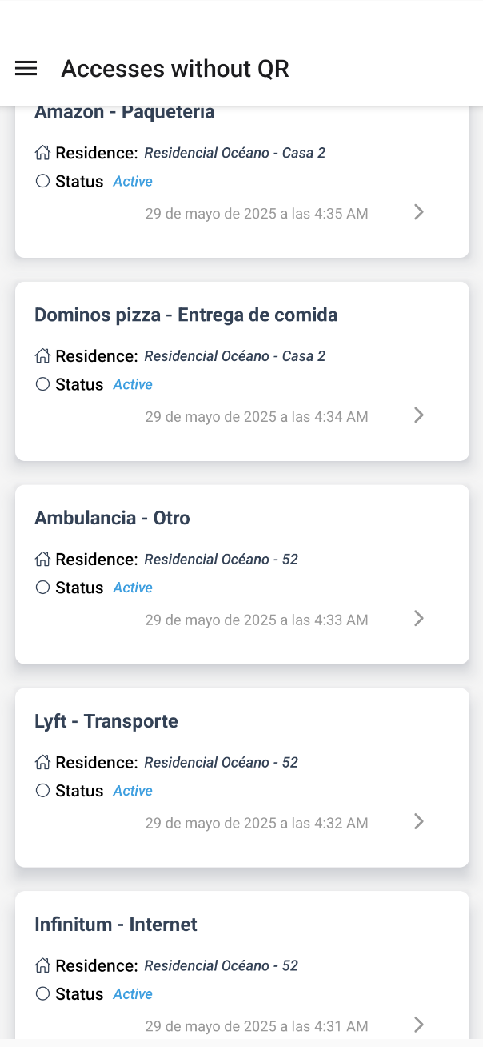The height and width of the screenshot is (1047, 483).
Task: Click the house icon in Ambulancia card
Action: (43, 559)
